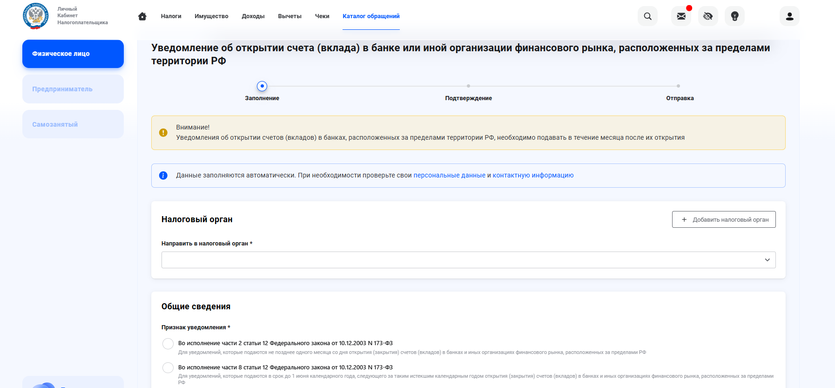Open the lightbulb hints icon
835x388 pixels.
[735, 16]
